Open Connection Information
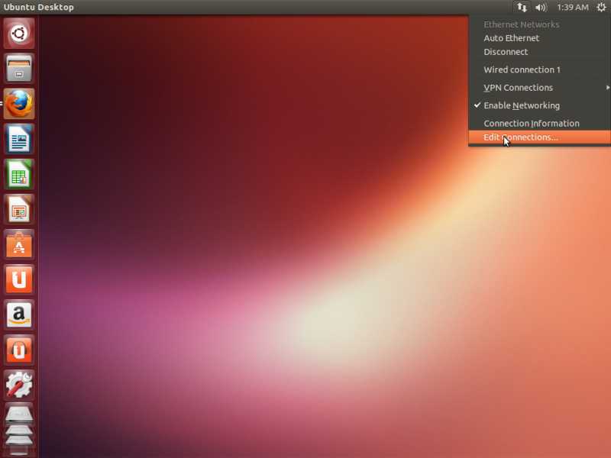 532,123
